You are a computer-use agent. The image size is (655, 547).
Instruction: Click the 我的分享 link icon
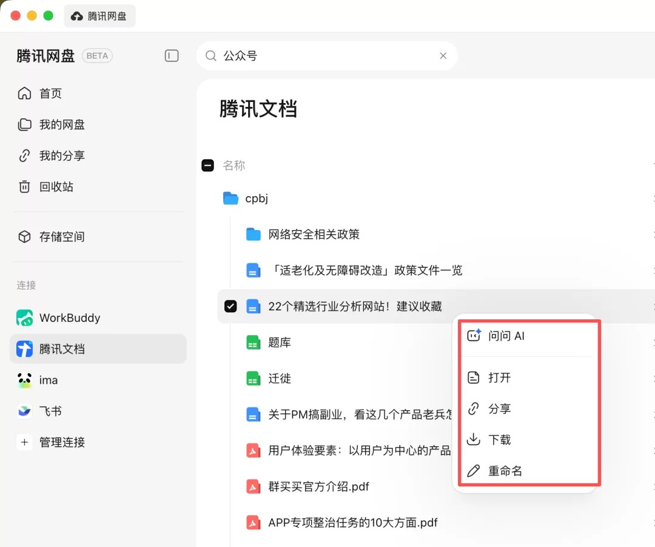(x=24, y=155)
